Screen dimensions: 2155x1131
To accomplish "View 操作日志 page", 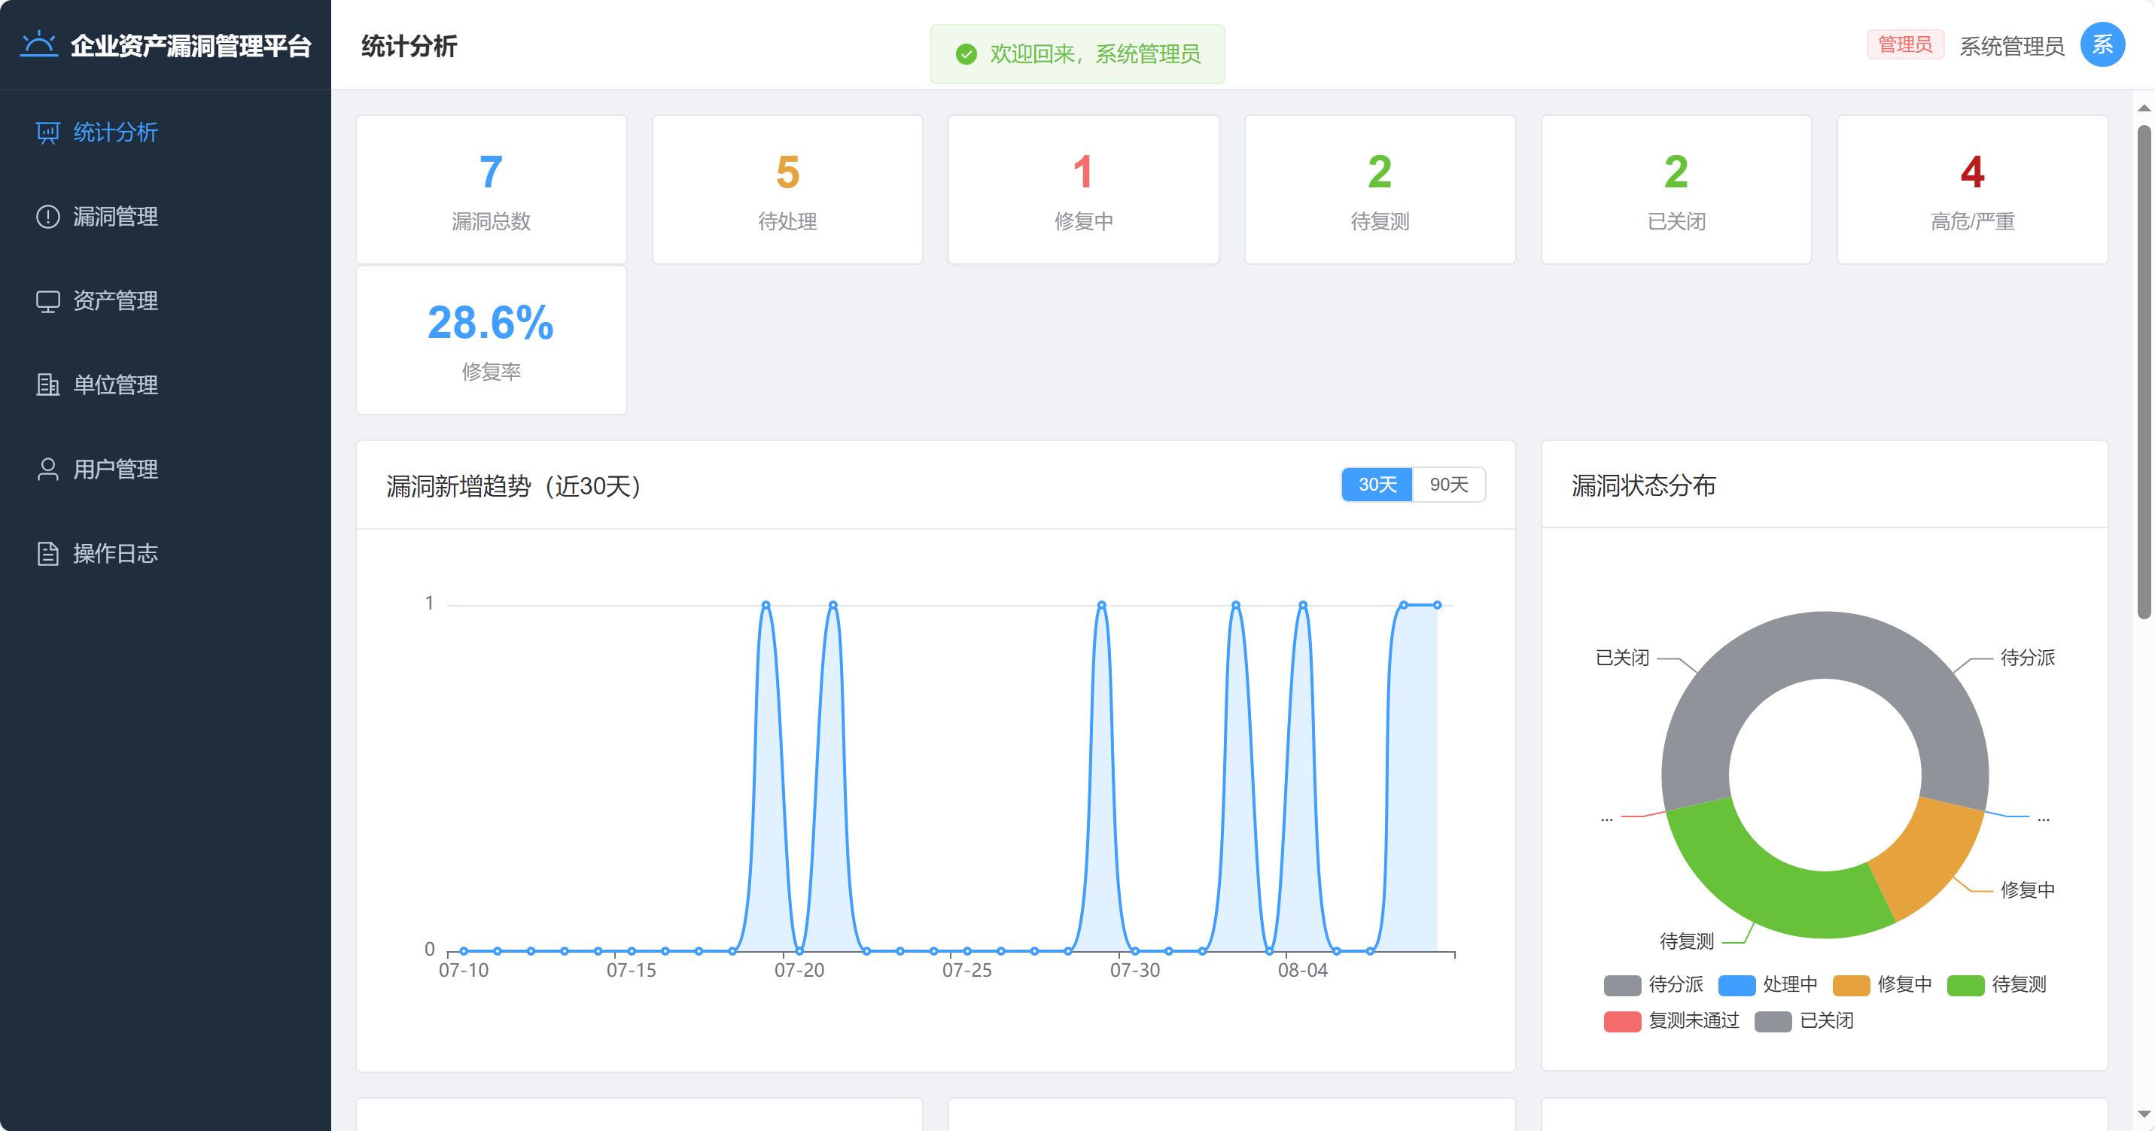I will 166,553.
